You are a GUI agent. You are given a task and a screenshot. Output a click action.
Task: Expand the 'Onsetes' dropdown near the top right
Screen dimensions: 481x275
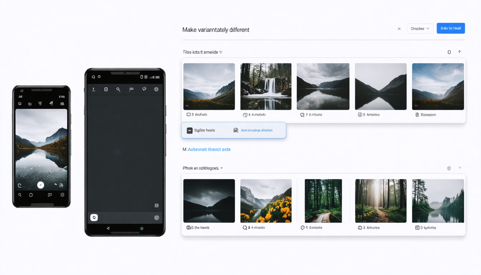tap(420, 28)
